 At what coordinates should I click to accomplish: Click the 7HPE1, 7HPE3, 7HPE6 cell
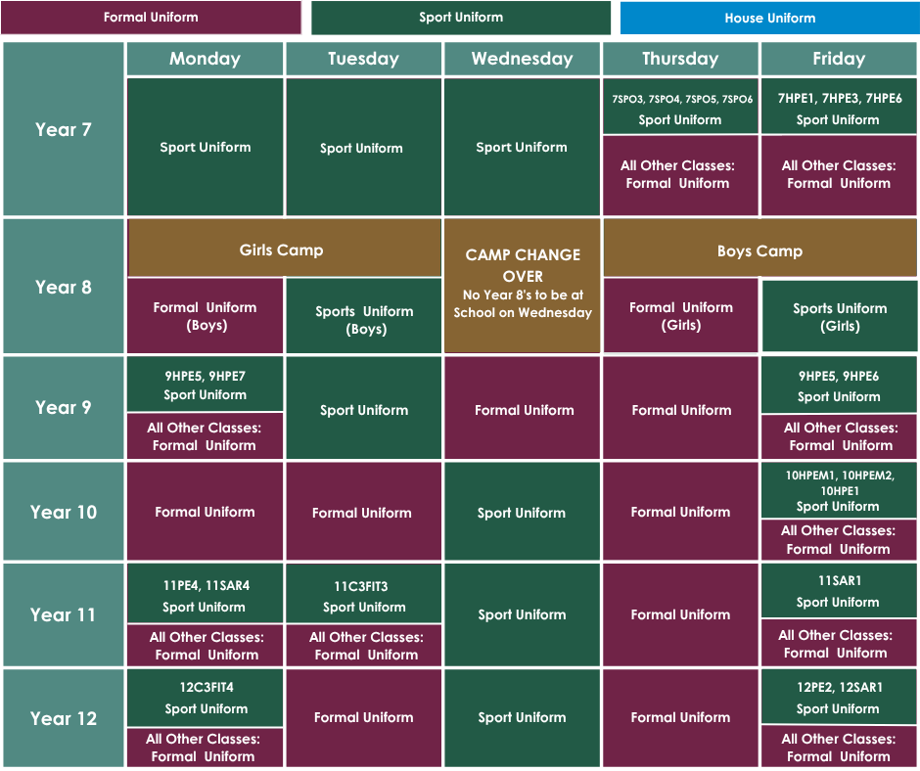839,107
